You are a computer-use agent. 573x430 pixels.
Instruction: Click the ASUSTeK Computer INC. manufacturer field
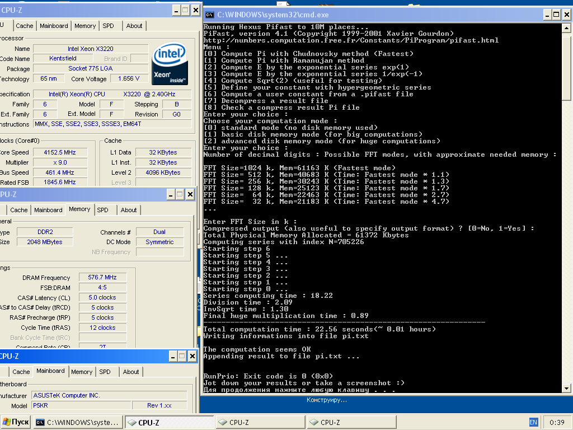tap(110, 395)
